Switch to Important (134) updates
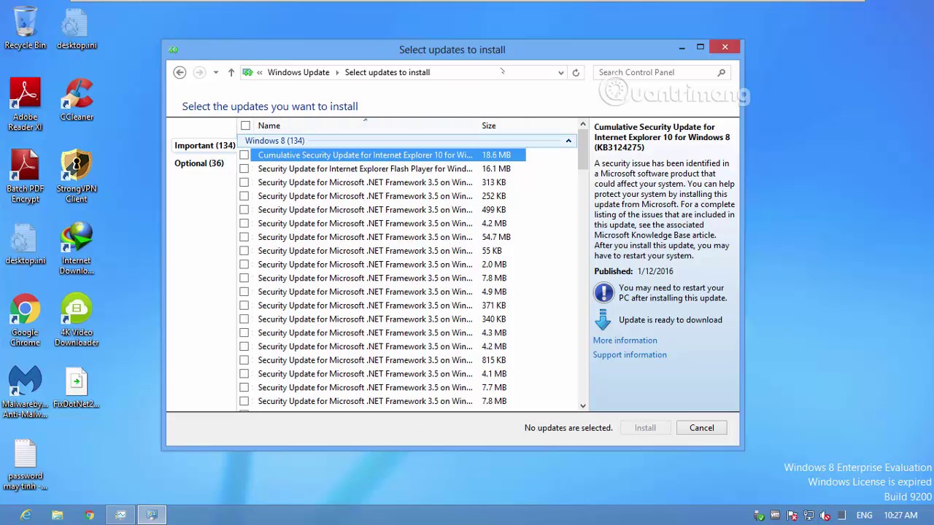Image resolution: width=934 pixels, height=525 pixels. click(x=204, y=145)
